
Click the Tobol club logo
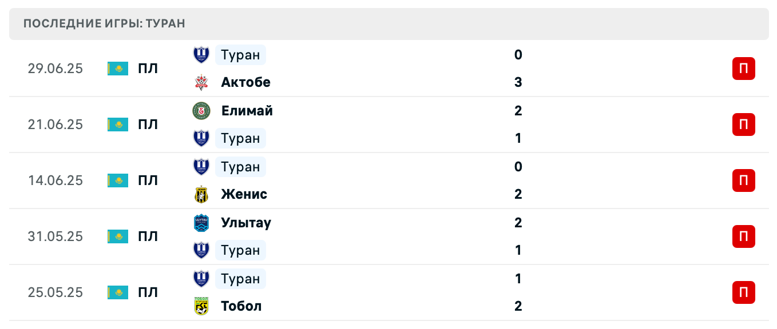tap(201, 306)
